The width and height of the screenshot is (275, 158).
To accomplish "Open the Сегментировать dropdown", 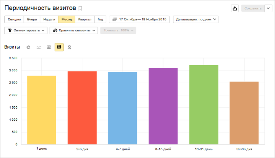I will 26,30.
